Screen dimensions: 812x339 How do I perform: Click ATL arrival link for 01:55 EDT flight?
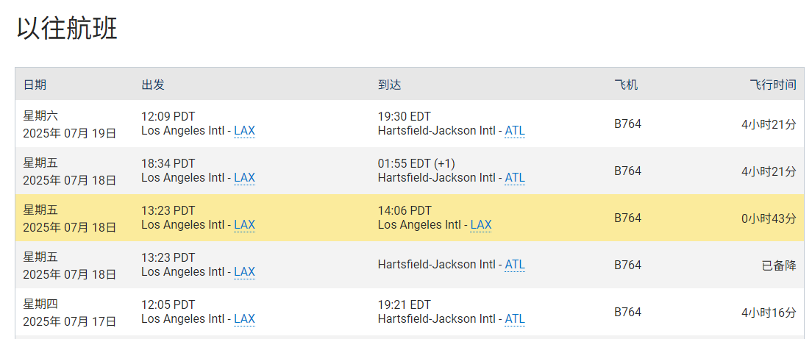pyautogui.click(x=515, y=178)
